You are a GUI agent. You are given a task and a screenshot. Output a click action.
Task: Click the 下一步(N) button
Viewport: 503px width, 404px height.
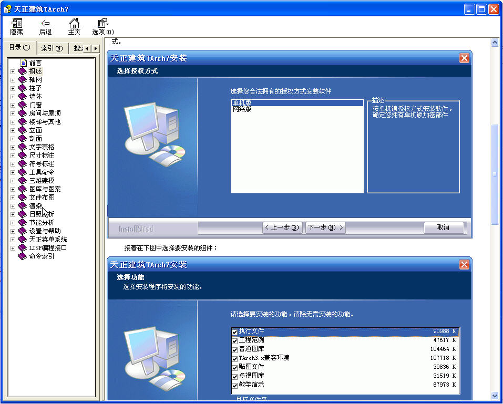[325, 227]
